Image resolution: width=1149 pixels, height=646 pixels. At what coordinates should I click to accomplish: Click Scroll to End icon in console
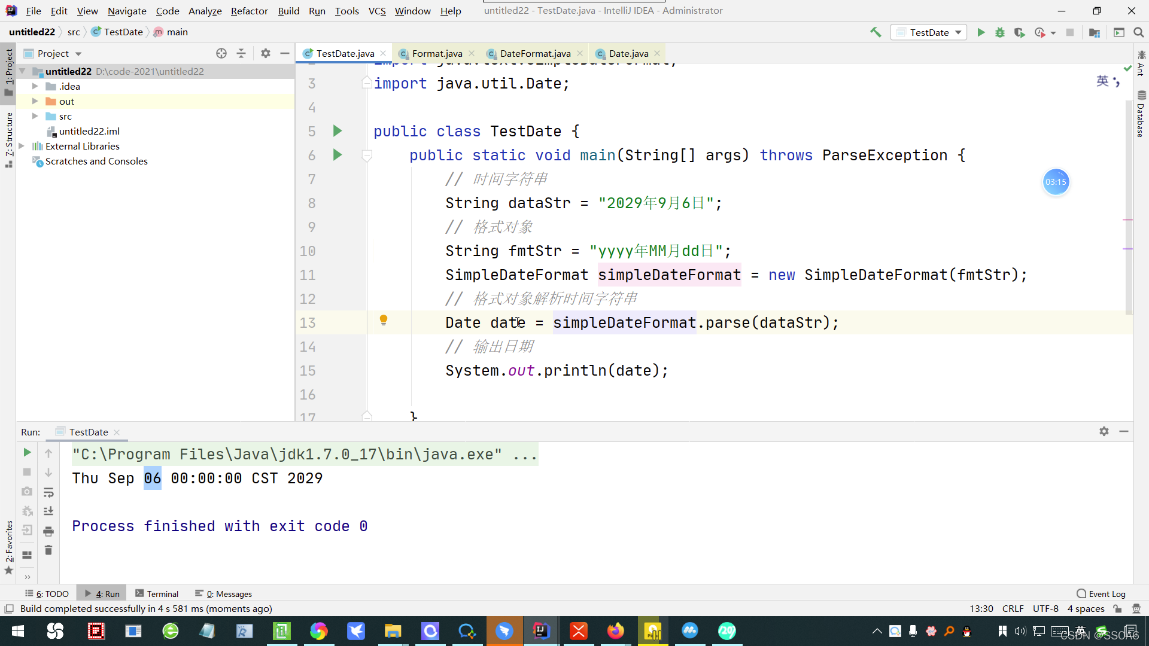click(48, 511)
